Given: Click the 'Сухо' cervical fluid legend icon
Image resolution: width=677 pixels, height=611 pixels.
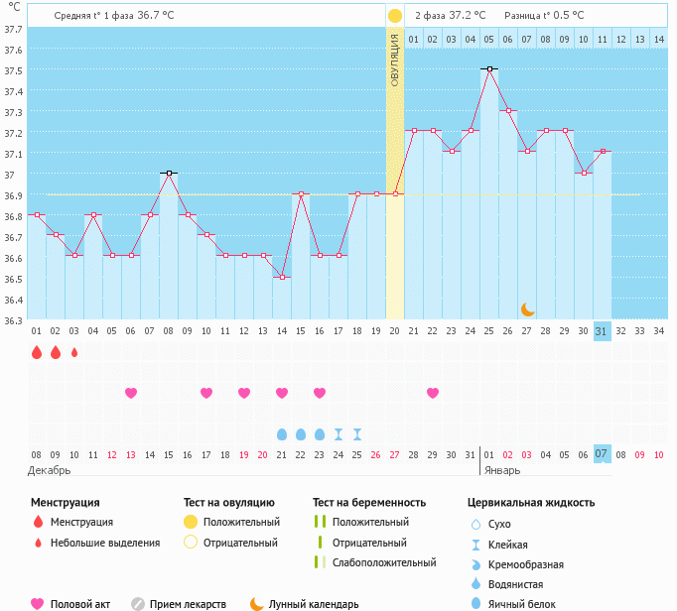Looking at the screenshot, I should click(x=475, y=524).
